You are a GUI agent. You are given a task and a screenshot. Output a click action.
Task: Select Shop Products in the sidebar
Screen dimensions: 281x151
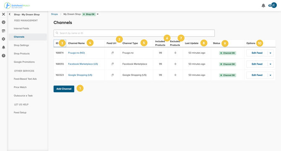22,53
